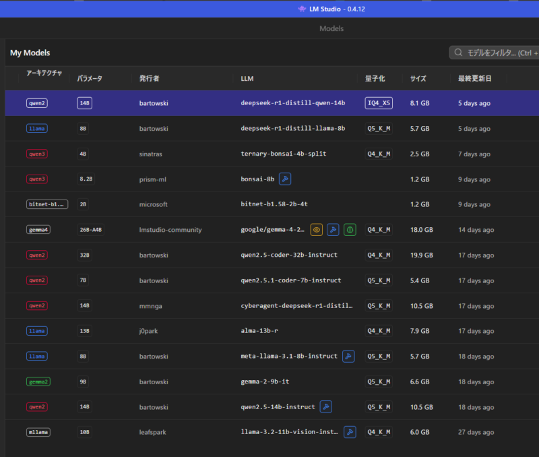
Task: Select qwen2.5-14b-instruct model name
Action: [x=278, y=407]
